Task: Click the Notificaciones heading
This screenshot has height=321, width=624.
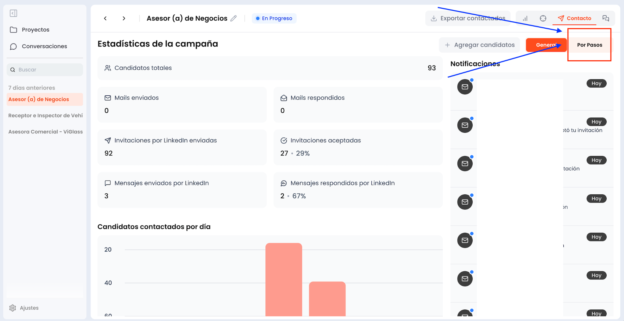Action: tap(475, 64)
